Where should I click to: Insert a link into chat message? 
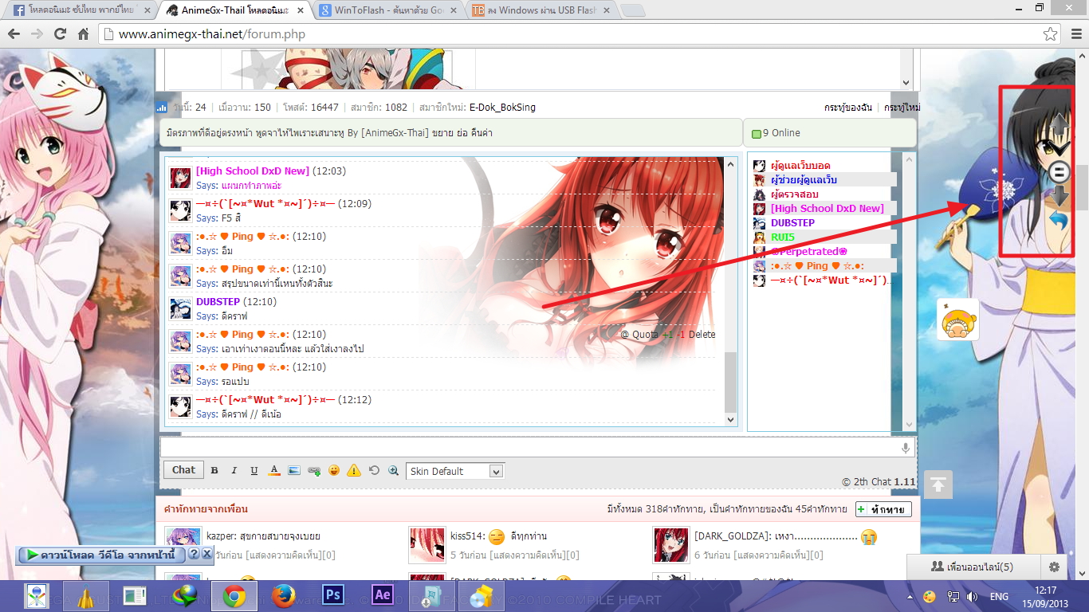pos(314,471)
